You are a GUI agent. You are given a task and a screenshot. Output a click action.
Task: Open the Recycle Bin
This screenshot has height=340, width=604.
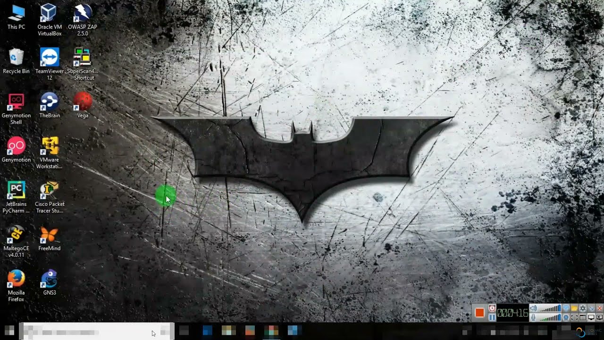[16, 61]
